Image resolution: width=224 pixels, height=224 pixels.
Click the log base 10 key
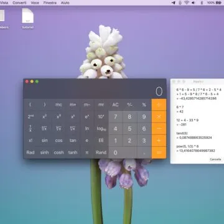(x=101, y=129)
